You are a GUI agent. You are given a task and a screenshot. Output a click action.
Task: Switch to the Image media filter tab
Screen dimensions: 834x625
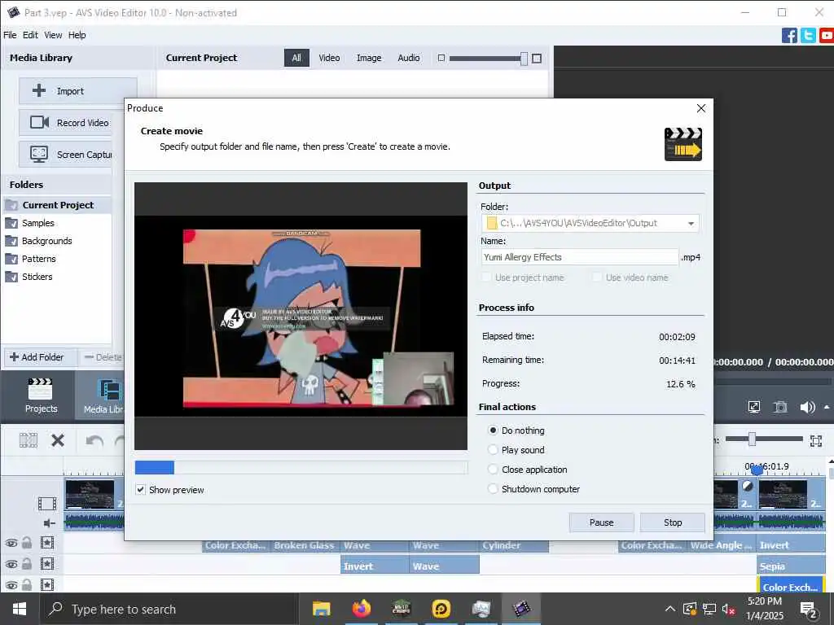point(369,58)
